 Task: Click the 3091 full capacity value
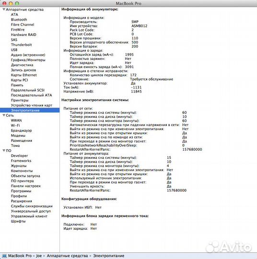click(x=129, y=67)
